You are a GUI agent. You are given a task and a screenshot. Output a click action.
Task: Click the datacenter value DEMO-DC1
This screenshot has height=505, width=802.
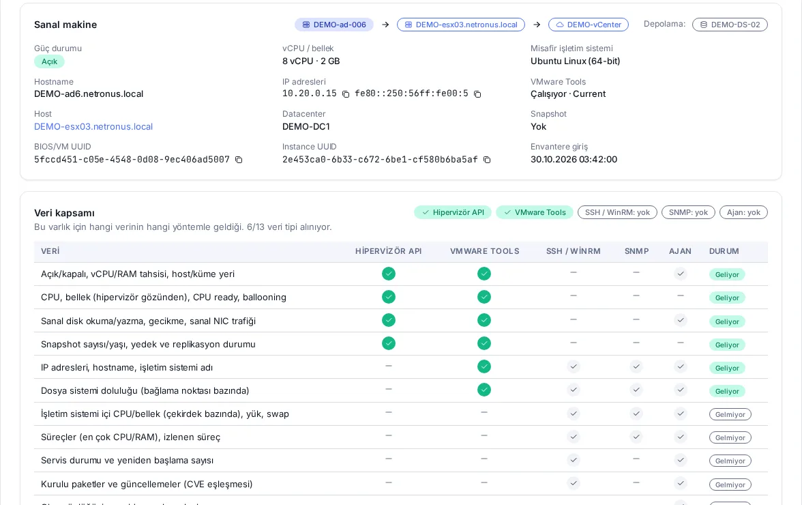coord(306,126)
